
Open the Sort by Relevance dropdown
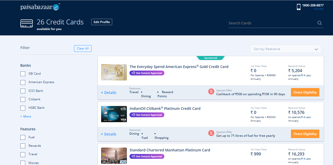[286, 49]
